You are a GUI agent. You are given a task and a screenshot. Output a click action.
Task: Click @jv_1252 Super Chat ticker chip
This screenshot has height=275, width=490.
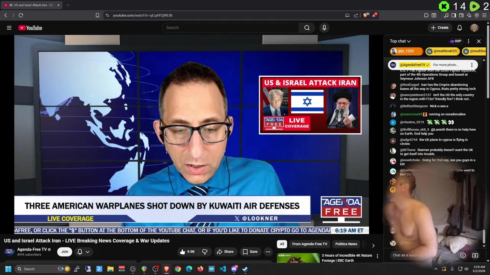(x=406, y=51)
